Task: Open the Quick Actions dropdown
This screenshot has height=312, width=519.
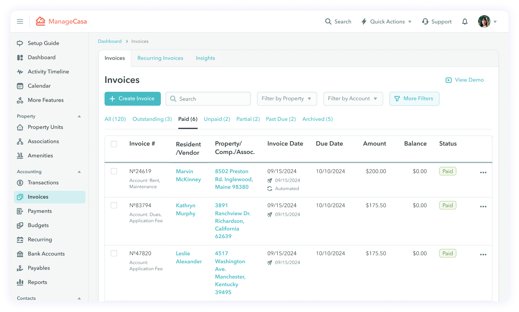Action: [x=386, y=21]
